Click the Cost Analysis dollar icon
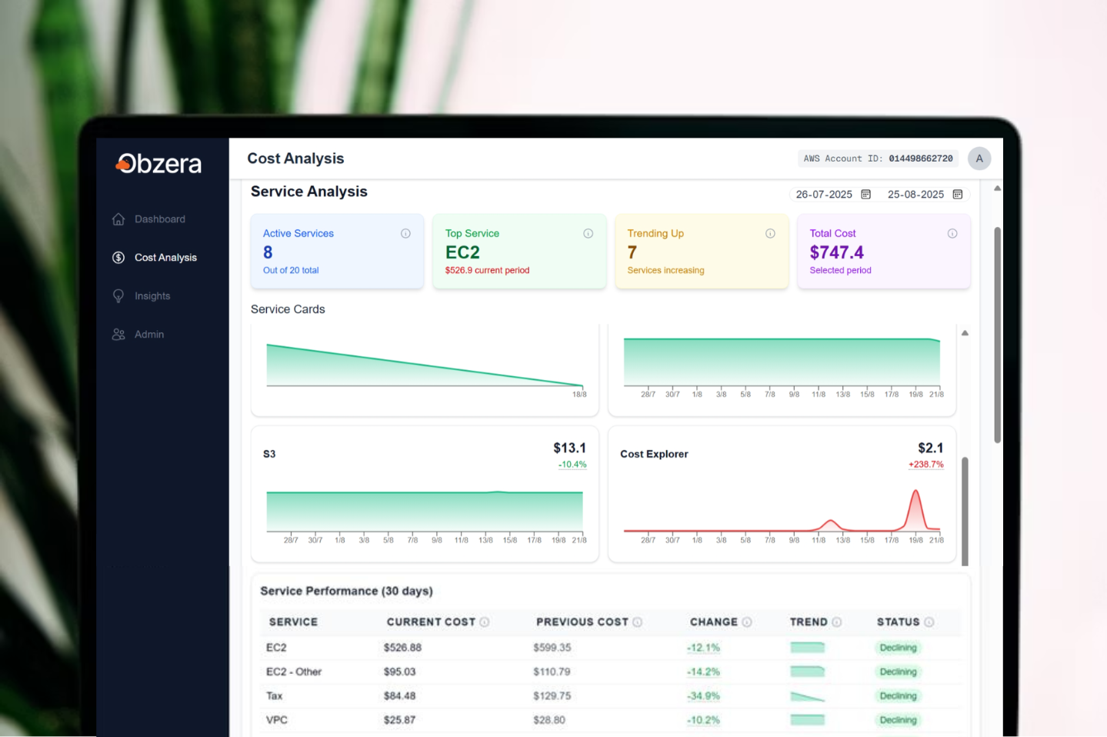Screen dimensions: 1107x737 (118, 258)
